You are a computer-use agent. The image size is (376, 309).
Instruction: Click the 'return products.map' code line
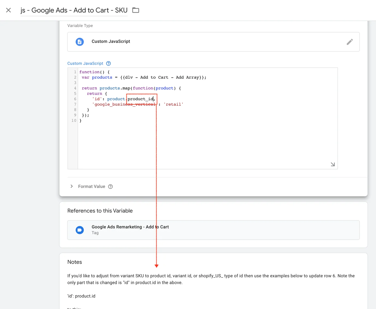pyautogui.click(x=131, y=88)
